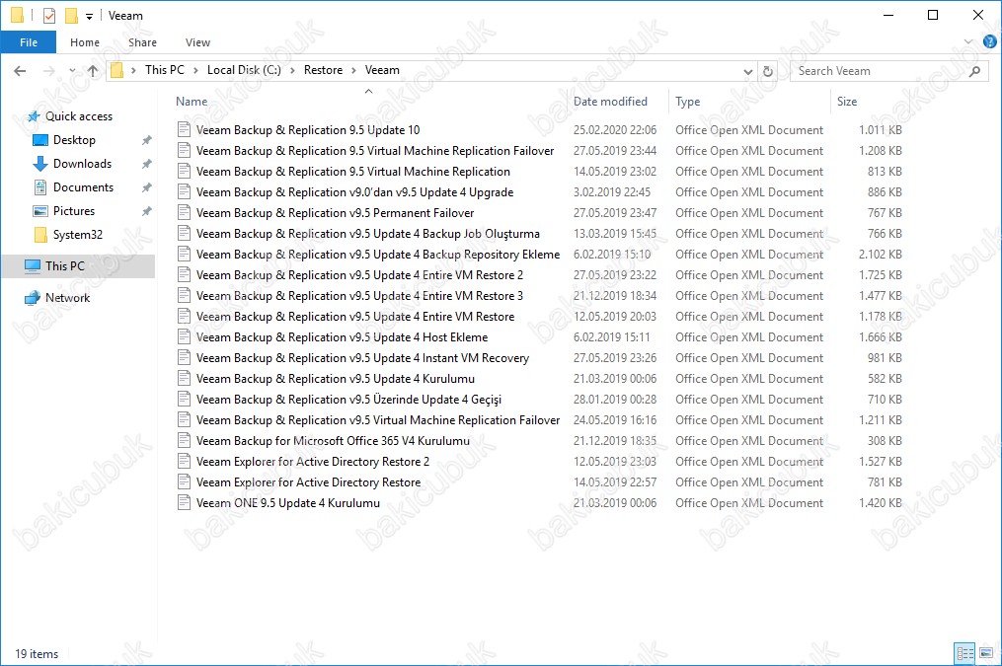Open the File menu tab

tap(29, 42)
